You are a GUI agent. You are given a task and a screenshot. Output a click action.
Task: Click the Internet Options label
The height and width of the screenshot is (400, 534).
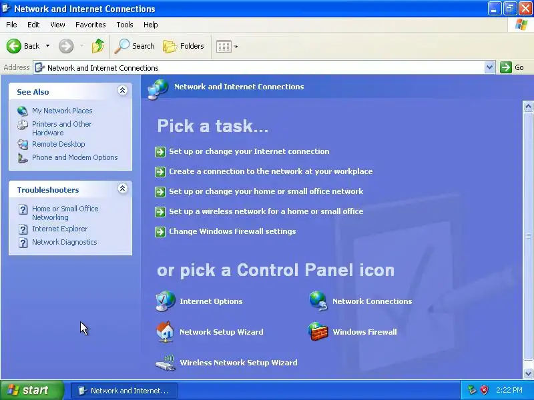point(211,301)
